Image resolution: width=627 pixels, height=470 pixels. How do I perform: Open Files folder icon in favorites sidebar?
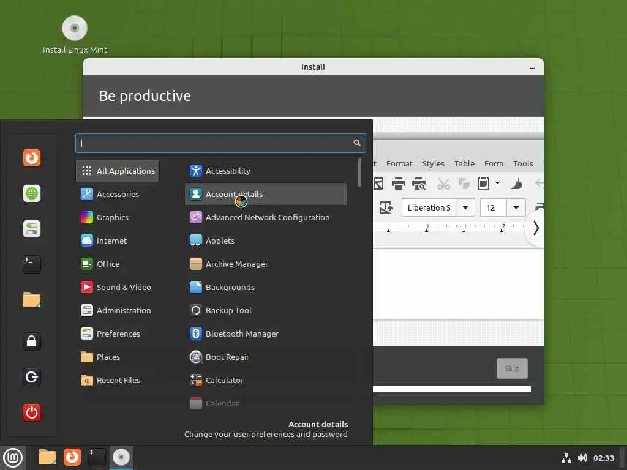coord(32,300)
